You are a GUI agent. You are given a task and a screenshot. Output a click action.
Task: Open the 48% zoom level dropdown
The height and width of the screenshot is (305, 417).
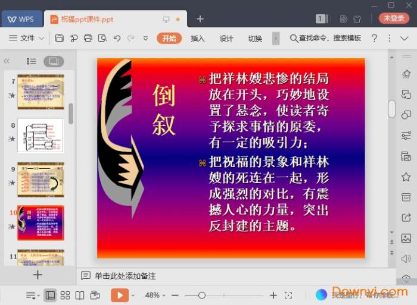point(155,295)
